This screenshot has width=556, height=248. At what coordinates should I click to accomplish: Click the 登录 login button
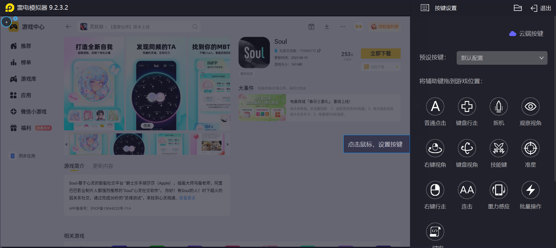[x=359, y=27]
